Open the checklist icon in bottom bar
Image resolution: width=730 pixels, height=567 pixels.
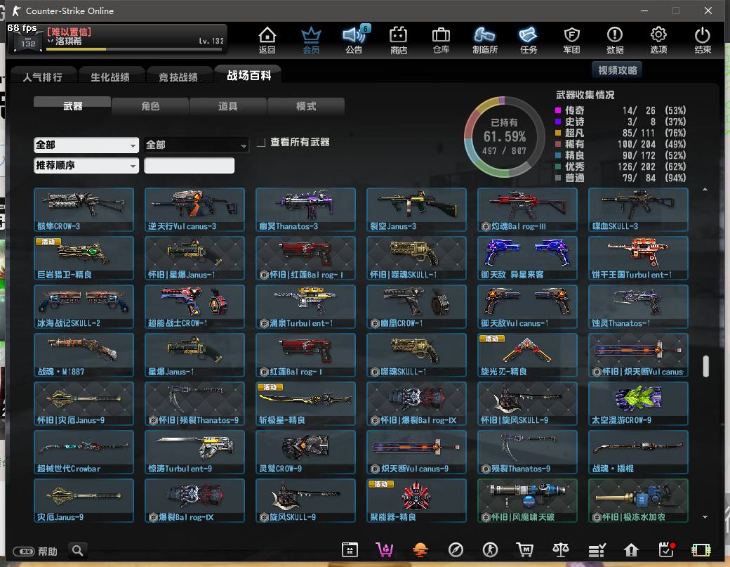tap(597, 550)
